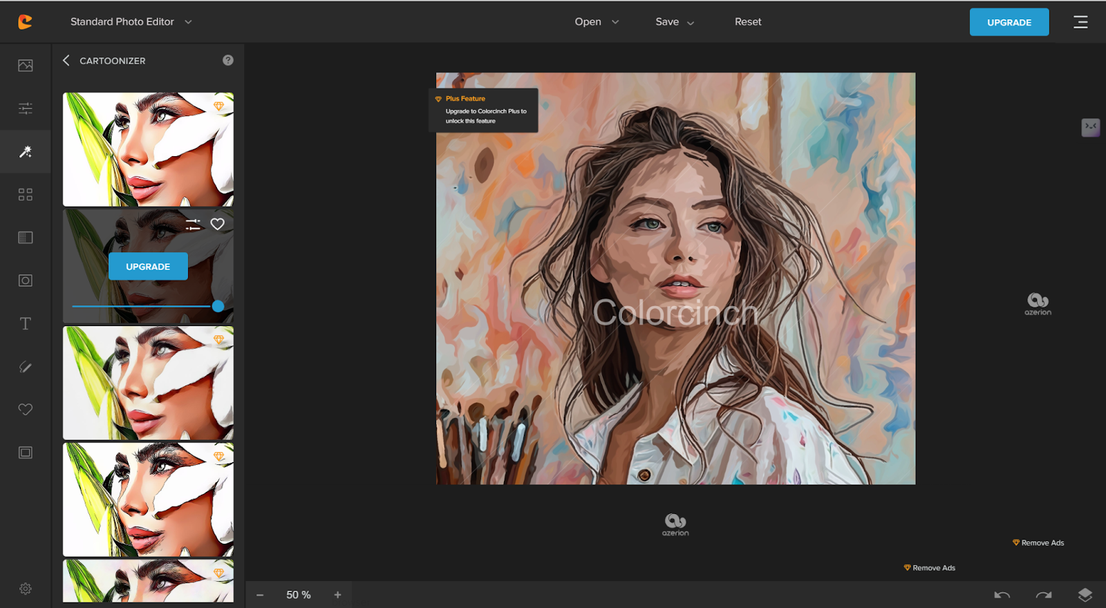Image resolution: width=1106 pixels, height=608 pixels.
Task: Click the undo arrow
Action: (1002, 595)
